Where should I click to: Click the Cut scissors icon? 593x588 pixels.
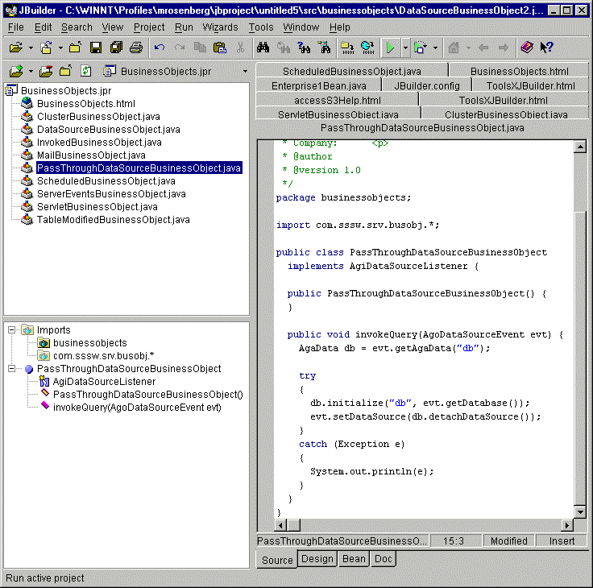[x=240, y=48]
